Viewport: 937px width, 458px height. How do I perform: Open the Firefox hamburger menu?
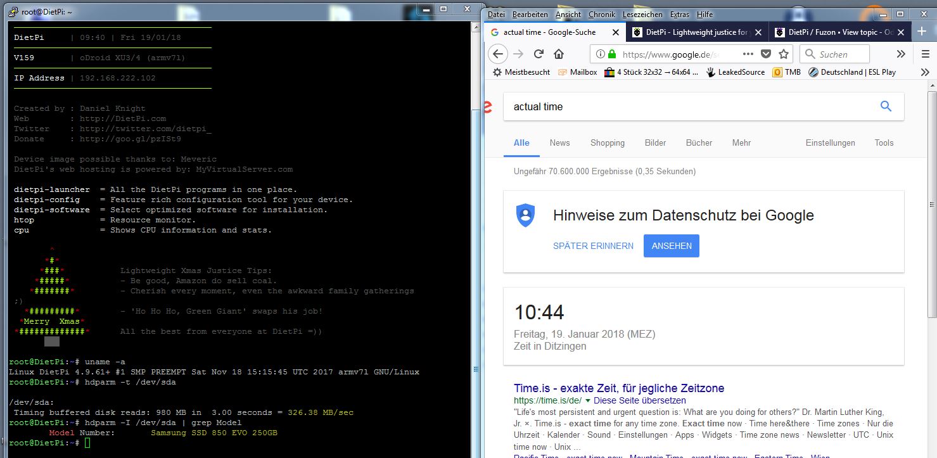[926, 54]
